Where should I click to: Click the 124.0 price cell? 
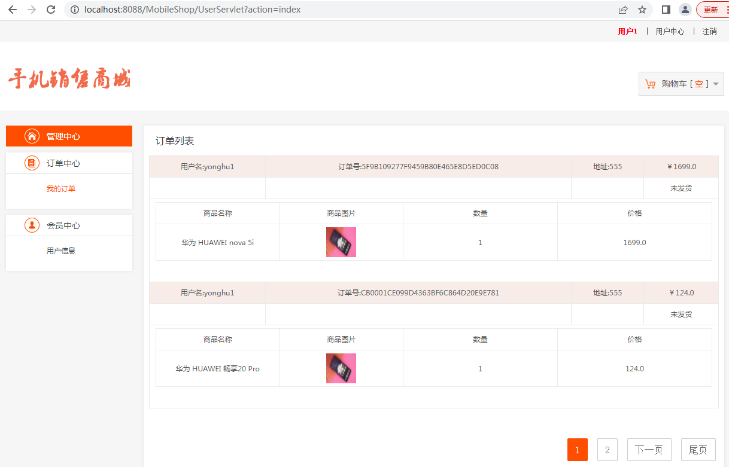click(x=634, y=369)
